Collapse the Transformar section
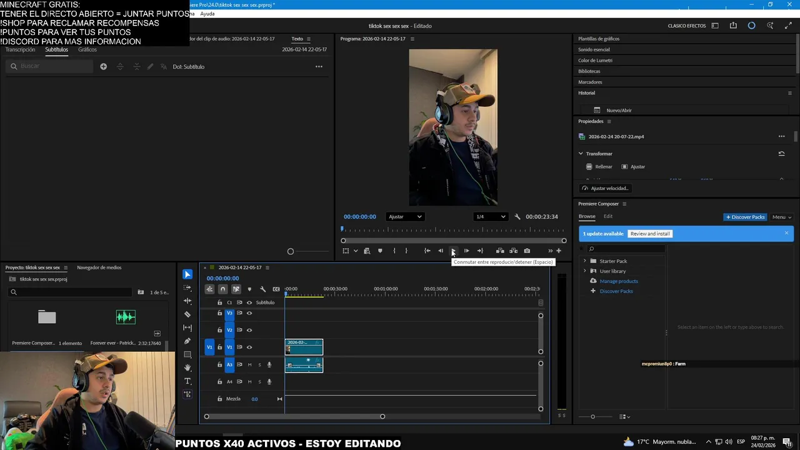Viewport: 800px width, 450px height. pyautogui.click(x=581, y=154)
